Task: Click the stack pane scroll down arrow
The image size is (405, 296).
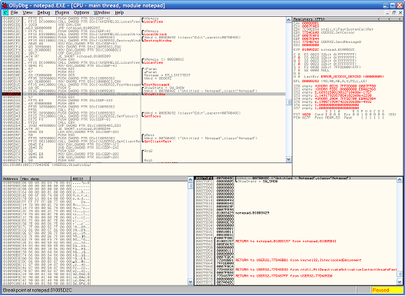Action: (400, 282)
